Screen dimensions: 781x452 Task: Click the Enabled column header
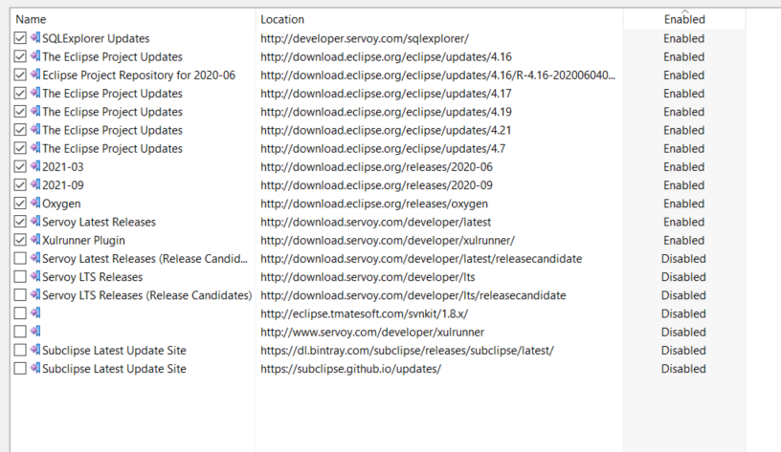(684, 19)
